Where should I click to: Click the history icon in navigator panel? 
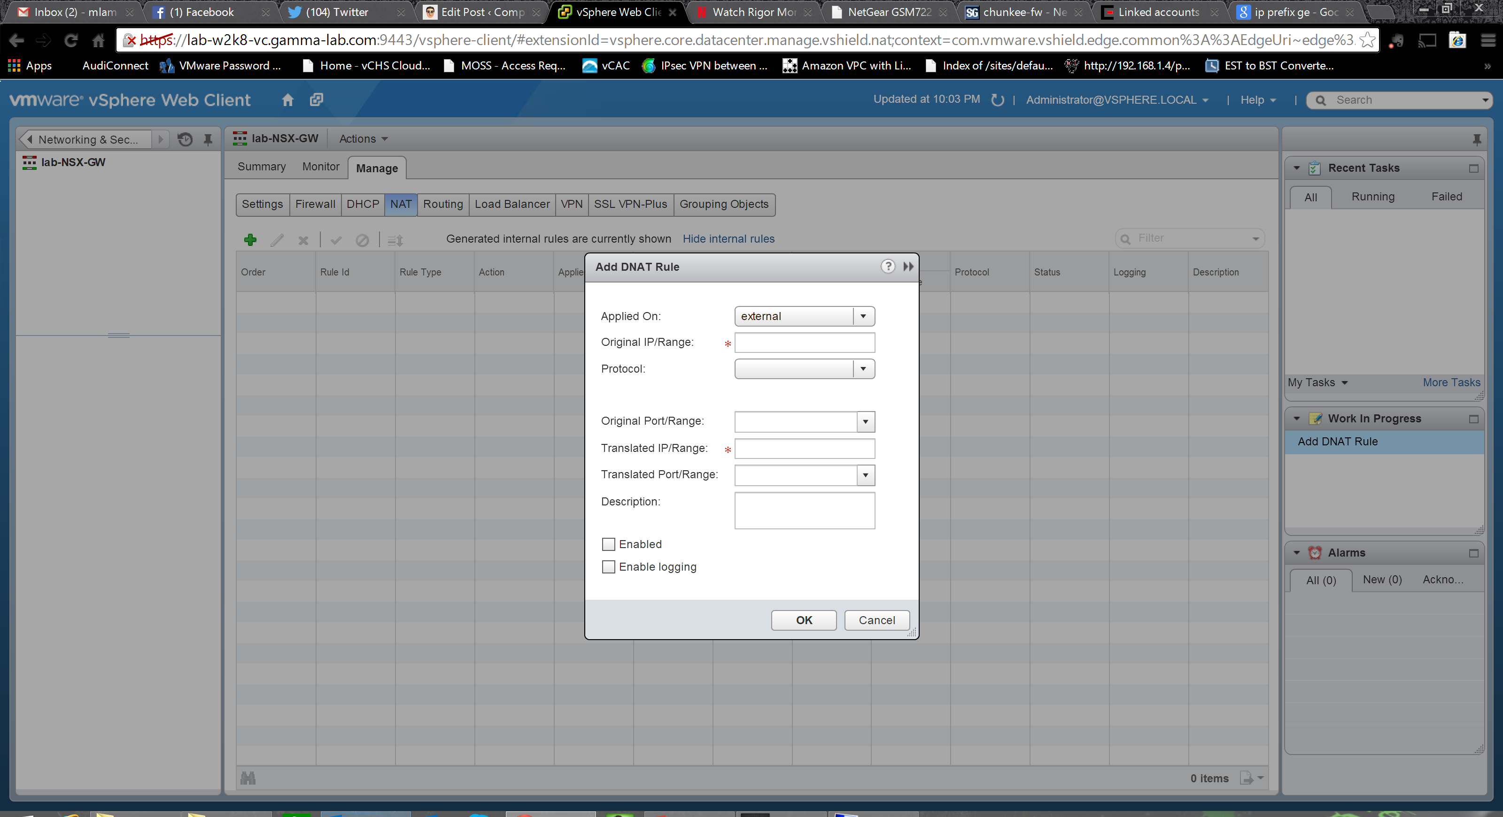[185, 139]
